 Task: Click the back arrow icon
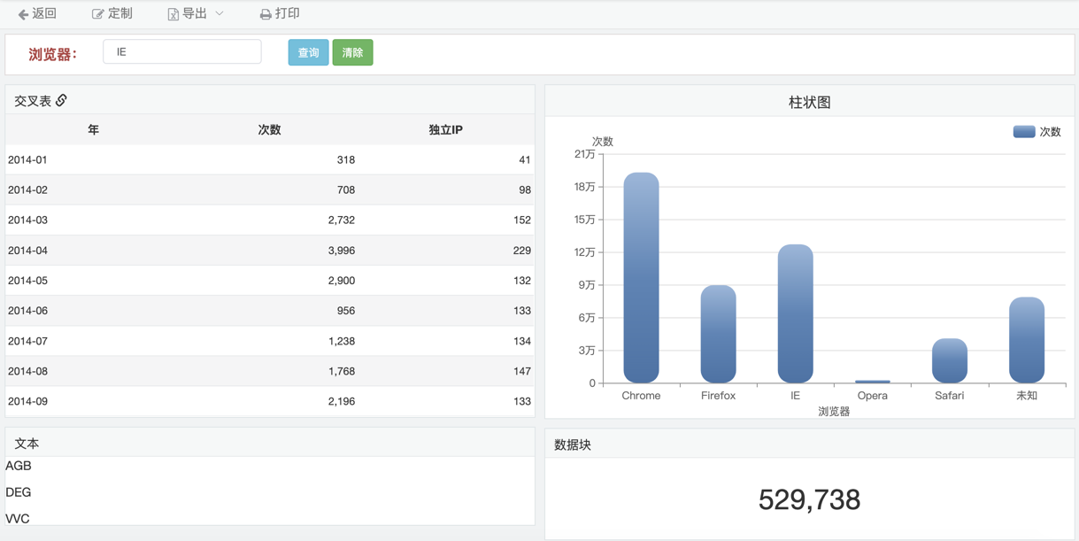pos(23,14)
